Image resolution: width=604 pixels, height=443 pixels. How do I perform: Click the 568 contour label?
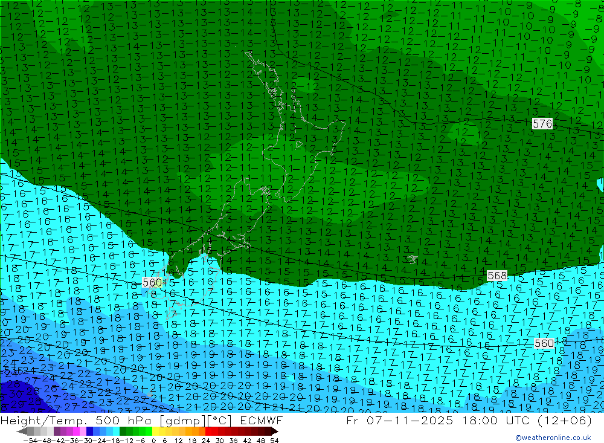click(497, 276)
